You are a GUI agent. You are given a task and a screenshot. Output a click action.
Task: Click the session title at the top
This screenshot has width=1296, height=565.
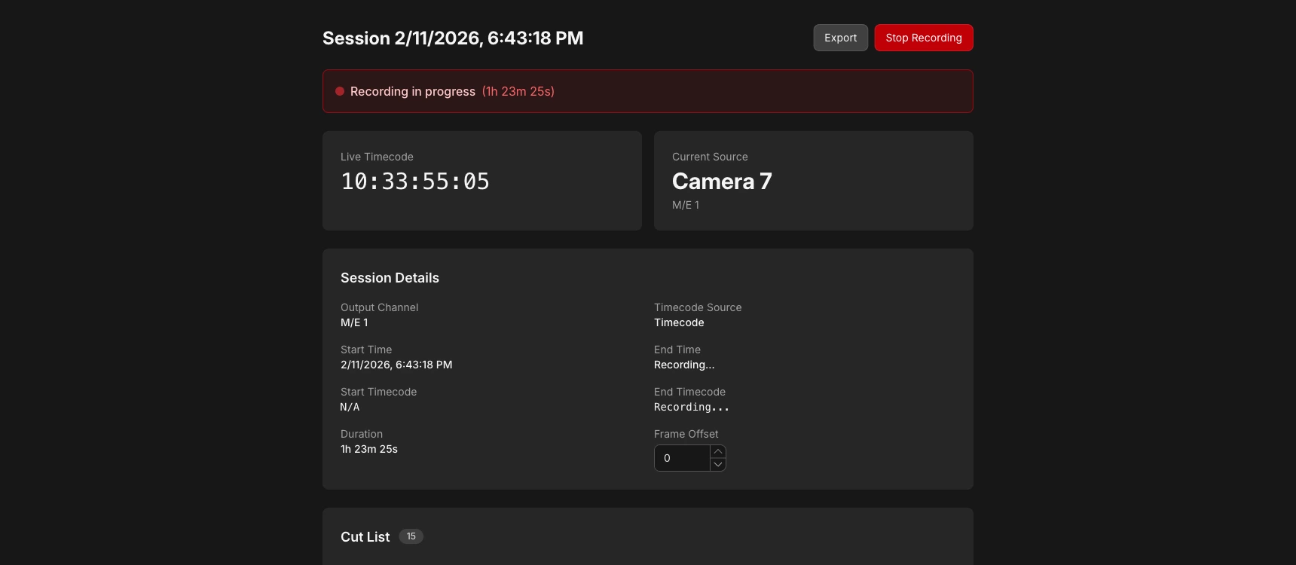coord(452,38)
